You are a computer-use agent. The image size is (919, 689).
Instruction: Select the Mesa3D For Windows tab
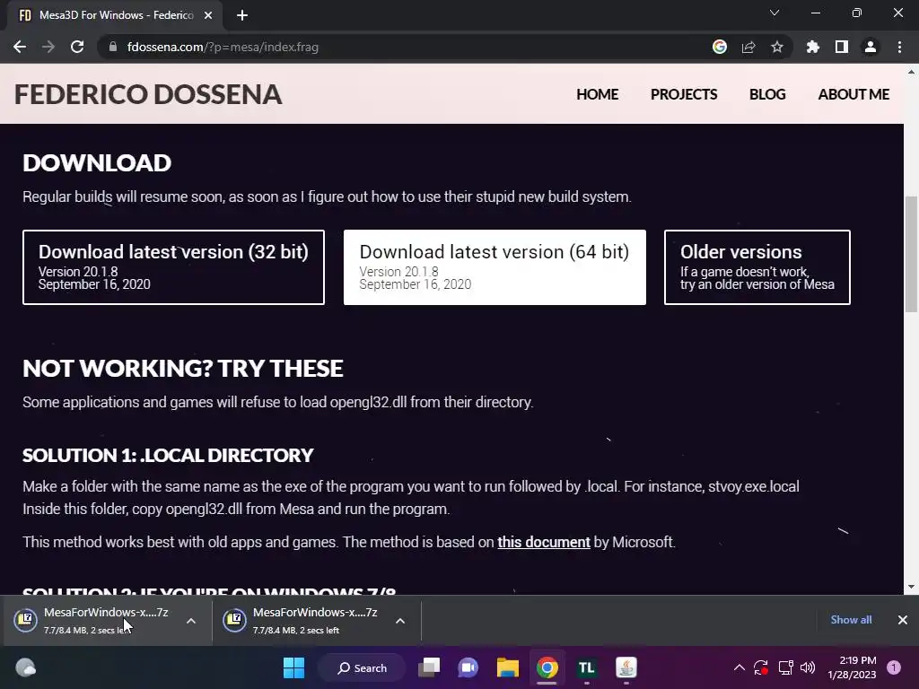point(116,15)
